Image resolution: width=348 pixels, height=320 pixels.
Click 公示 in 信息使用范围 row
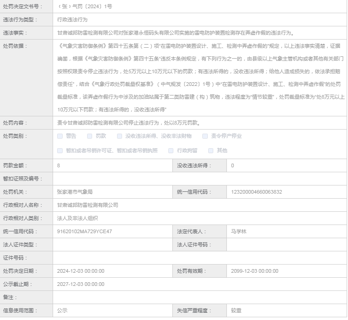pyautogui.click(x=62, y=310)
